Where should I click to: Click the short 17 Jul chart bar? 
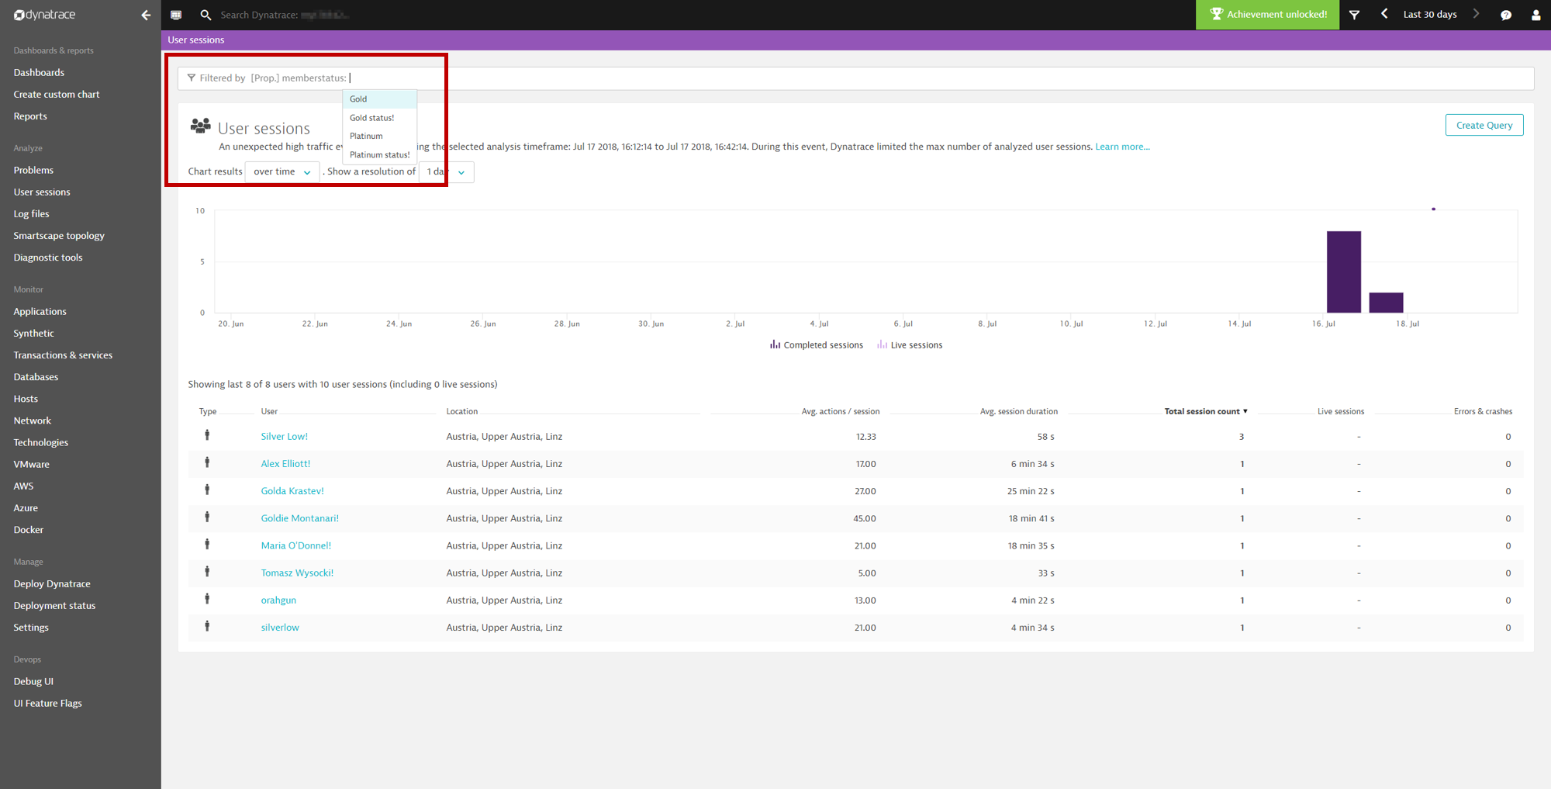click(x=1386, y=303)
